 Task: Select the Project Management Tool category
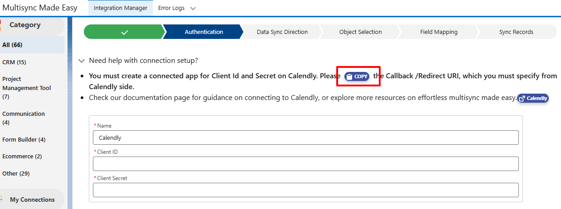[26, 88]
